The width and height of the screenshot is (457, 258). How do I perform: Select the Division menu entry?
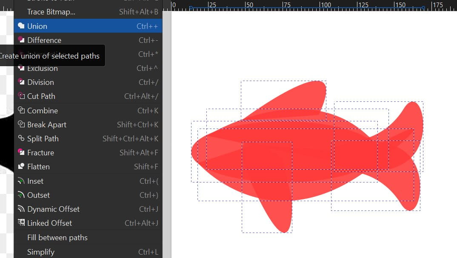[88, 82]
